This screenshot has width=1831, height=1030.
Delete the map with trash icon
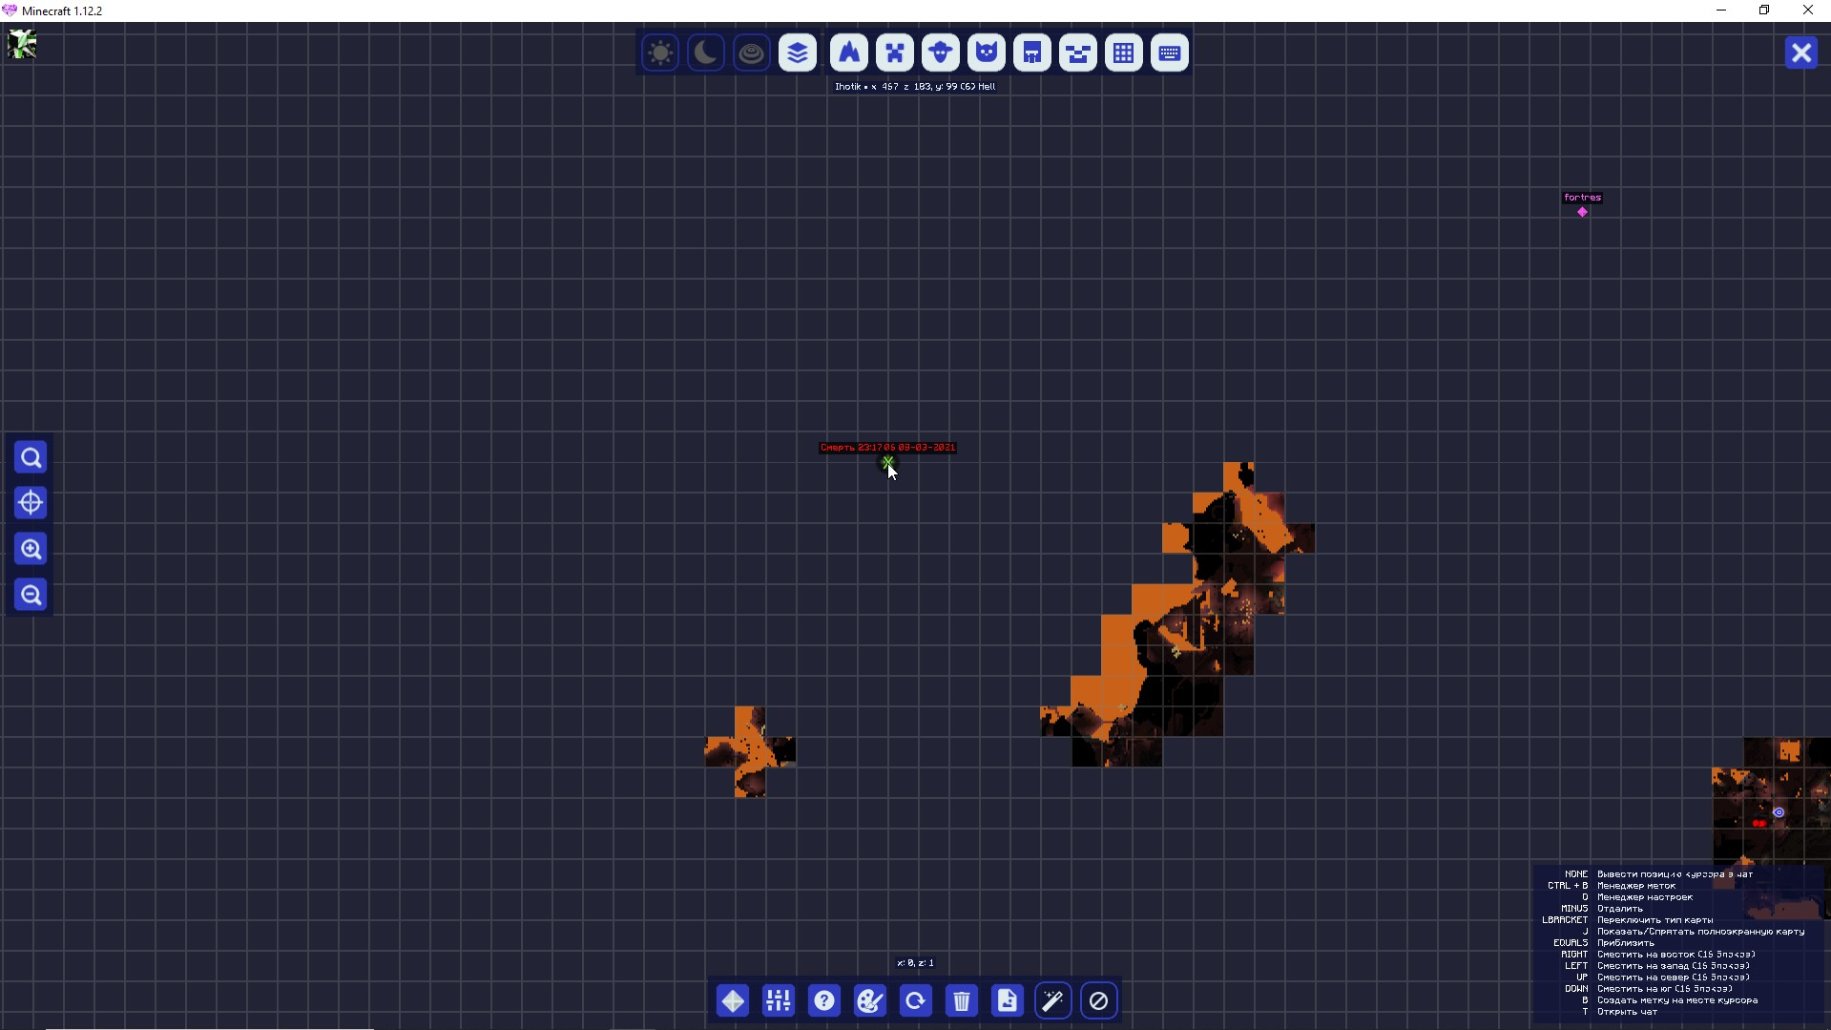[x=962, y=1000]
